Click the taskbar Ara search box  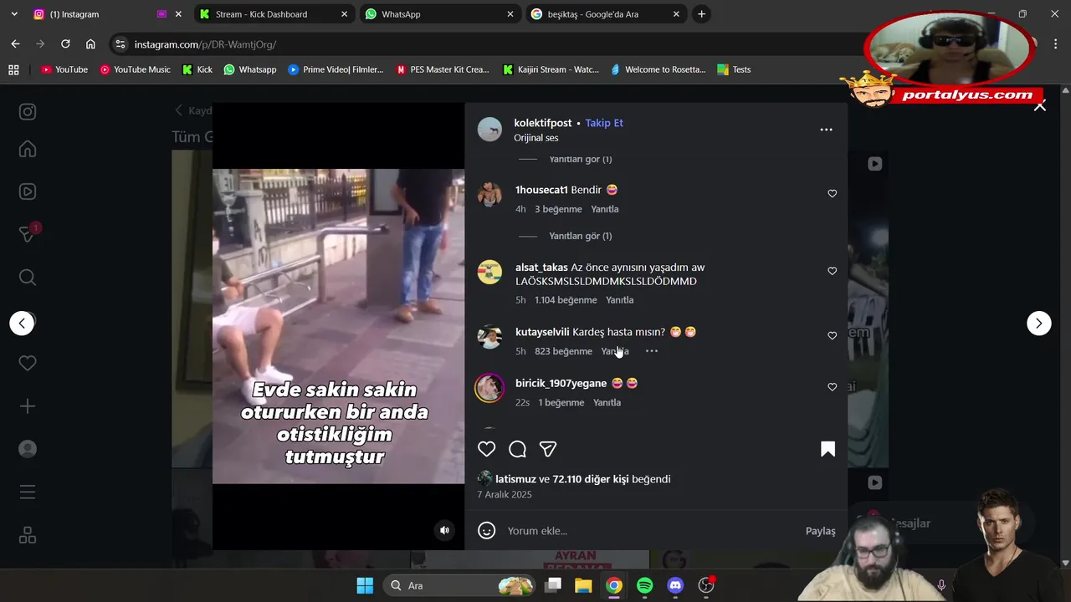tap(460, 585)
